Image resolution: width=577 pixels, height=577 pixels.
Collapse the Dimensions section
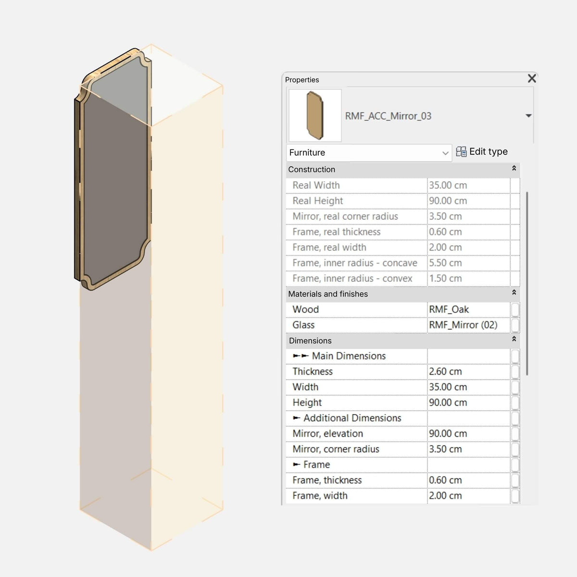pyautogui.click(x=514, y=339)
